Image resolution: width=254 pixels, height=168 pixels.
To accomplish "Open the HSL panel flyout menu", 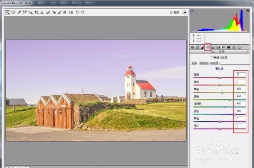I will pos(248,52).
